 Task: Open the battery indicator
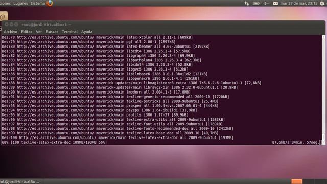coord(256,3)
